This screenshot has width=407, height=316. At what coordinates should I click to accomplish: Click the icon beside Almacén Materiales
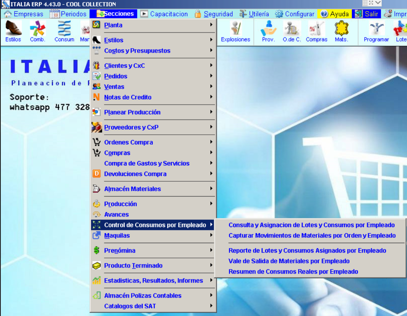point(96,189)
